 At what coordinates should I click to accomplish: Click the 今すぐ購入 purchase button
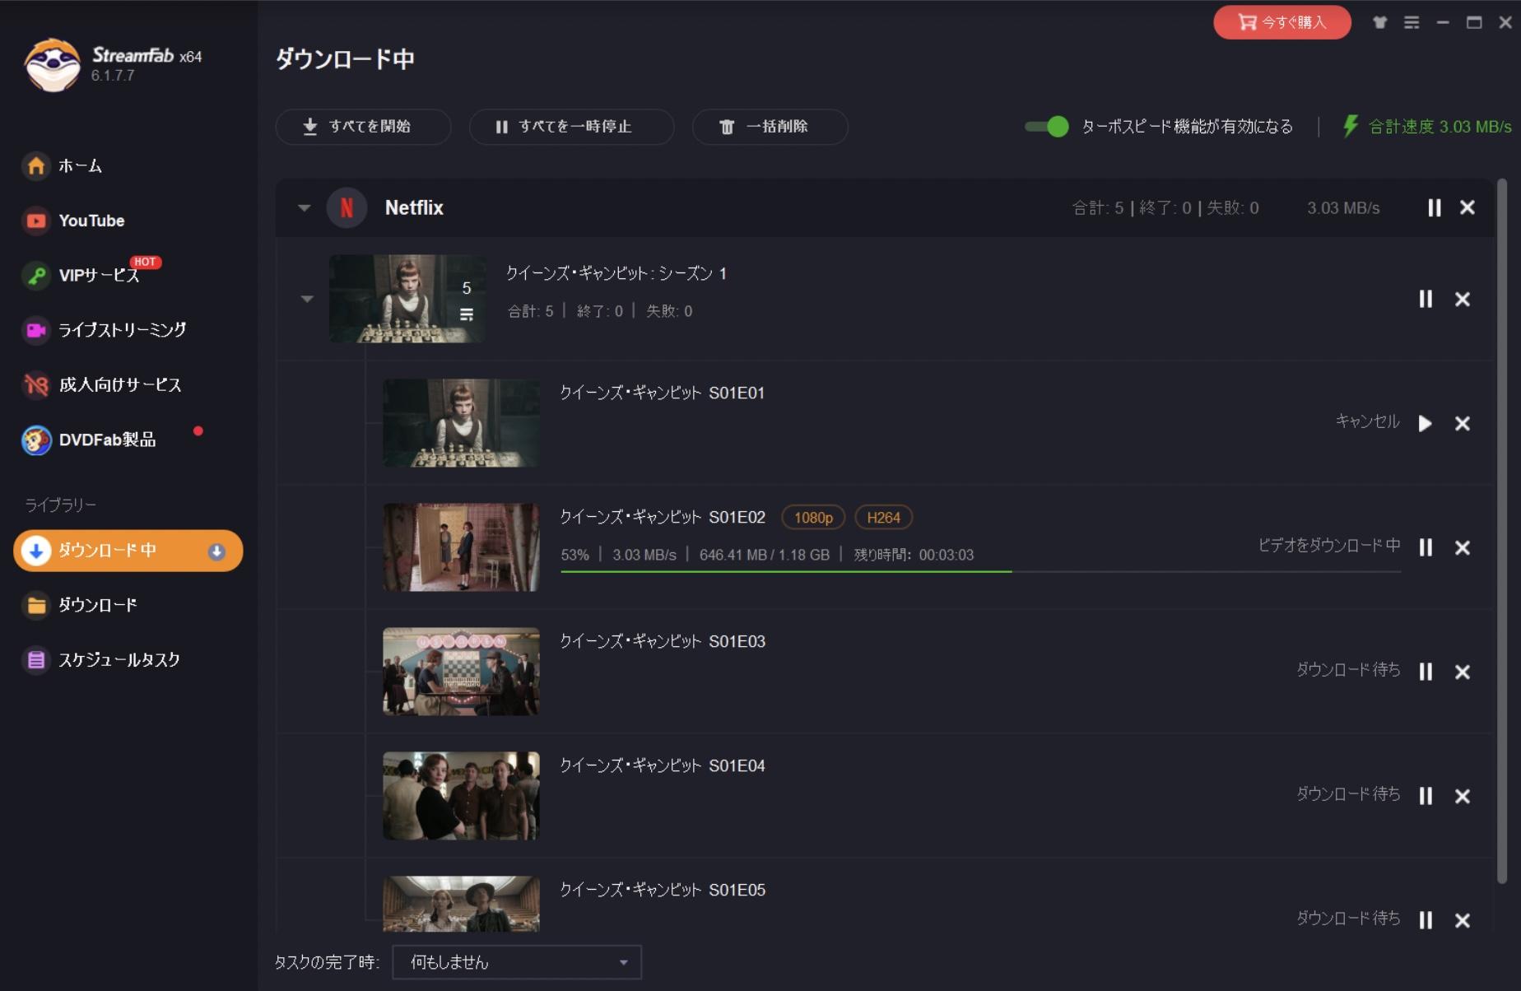tap(1281, 22)
